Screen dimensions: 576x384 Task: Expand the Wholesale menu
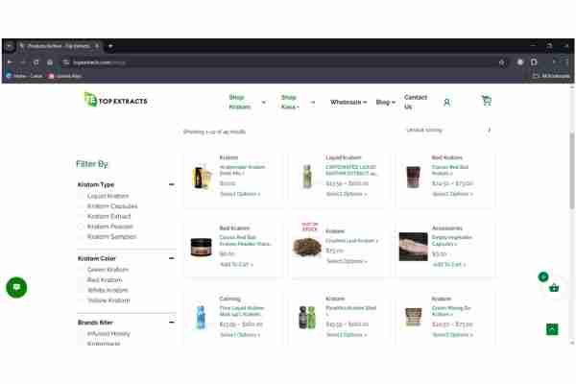348,102
